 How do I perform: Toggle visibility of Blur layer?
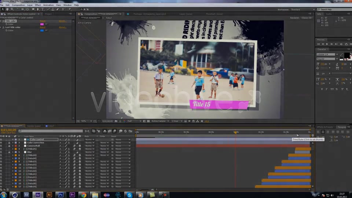[x=1, y=152]
